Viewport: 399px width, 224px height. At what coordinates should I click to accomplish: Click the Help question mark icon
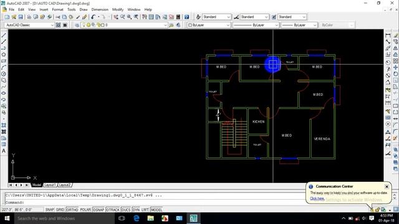[187, 17]
